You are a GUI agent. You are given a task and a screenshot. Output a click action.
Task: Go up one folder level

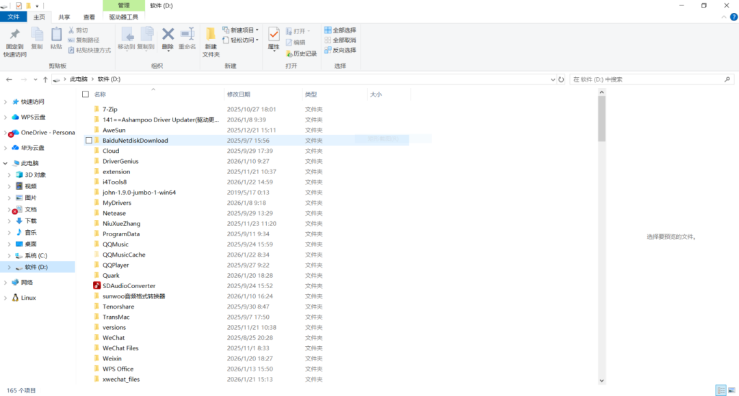[45, 79]
